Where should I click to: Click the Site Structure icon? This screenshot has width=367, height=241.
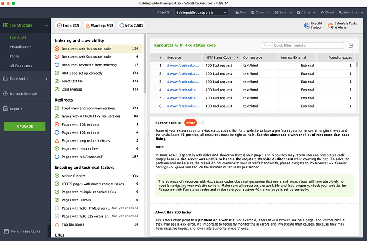click(5, 25)
